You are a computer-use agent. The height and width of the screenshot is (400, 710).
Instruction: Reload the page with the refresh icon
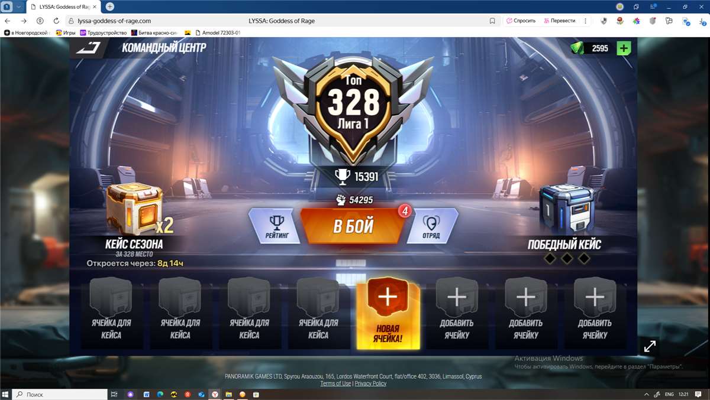pos(56,21)
